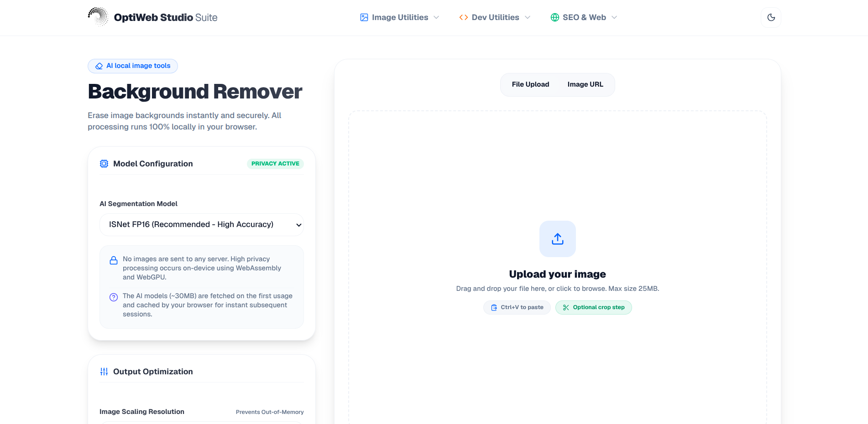The image size is (868, 424).
Task: Expand the Dev Utilities chevron
Action: 528,17
